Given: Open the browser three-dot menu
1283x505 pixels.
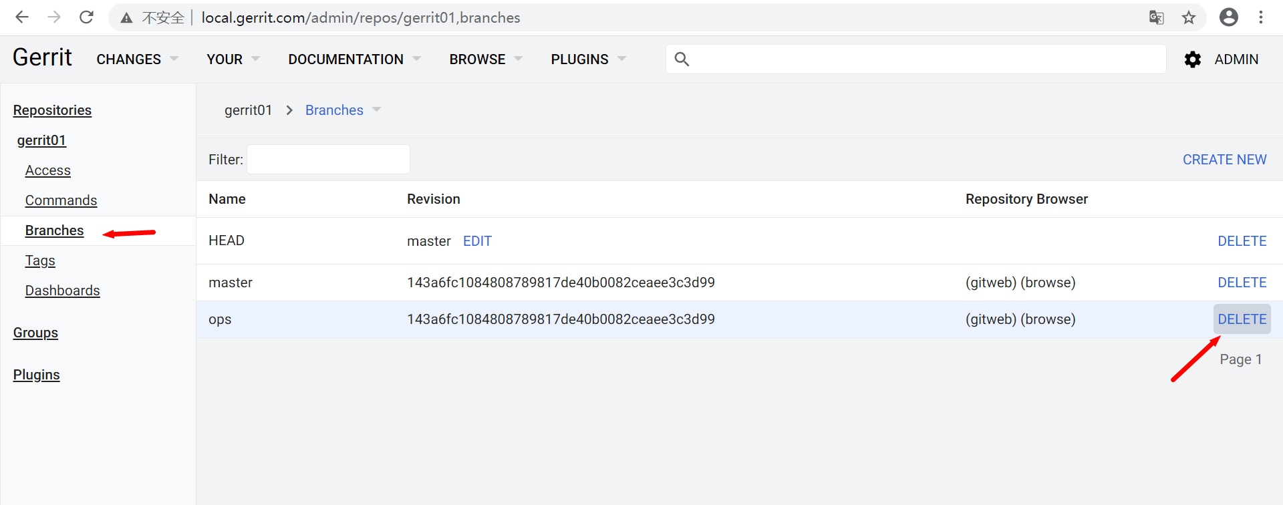Looking at the screenshot, I should tap(1261, 17).
